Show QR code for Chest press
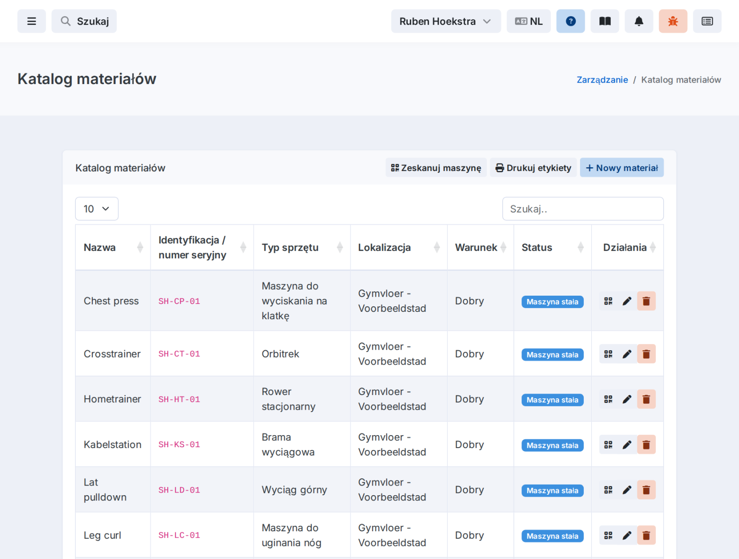The height and width of the screenshot is (559, 739). 608,301
